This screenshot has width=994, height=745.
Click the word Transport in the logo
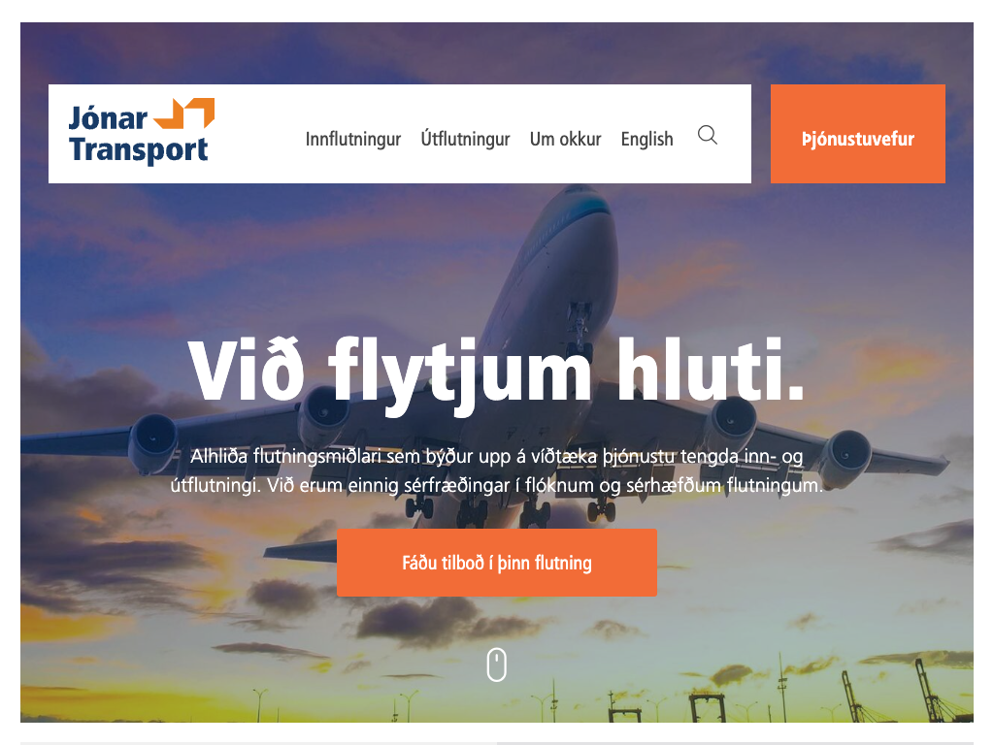click(x=139, y=150)
